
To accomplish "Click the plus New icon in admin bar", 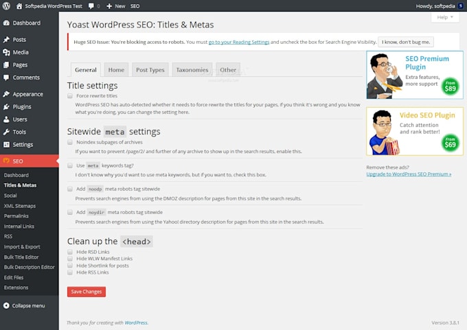I will [109, 6].
